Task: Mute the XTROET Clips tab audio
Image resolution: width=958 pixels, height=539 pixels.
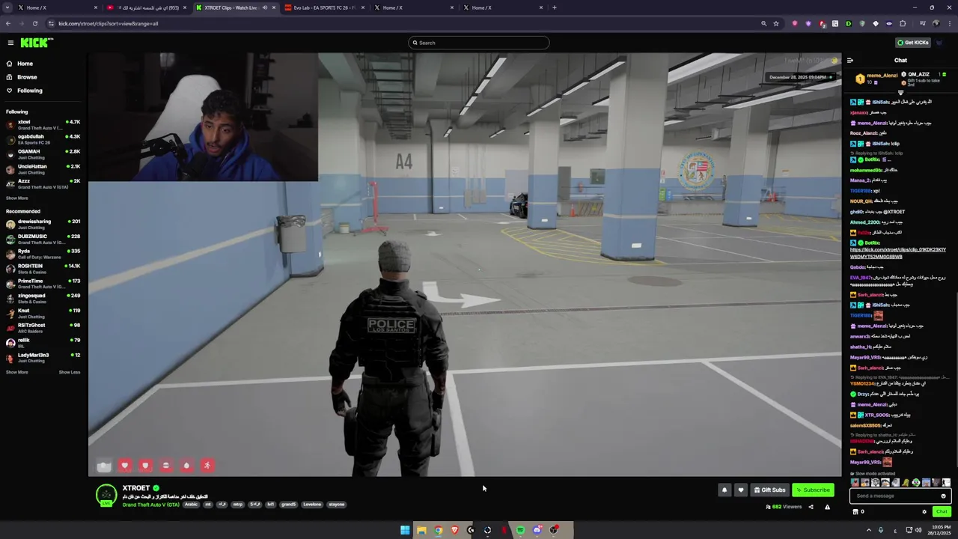Action: [264, 7]
